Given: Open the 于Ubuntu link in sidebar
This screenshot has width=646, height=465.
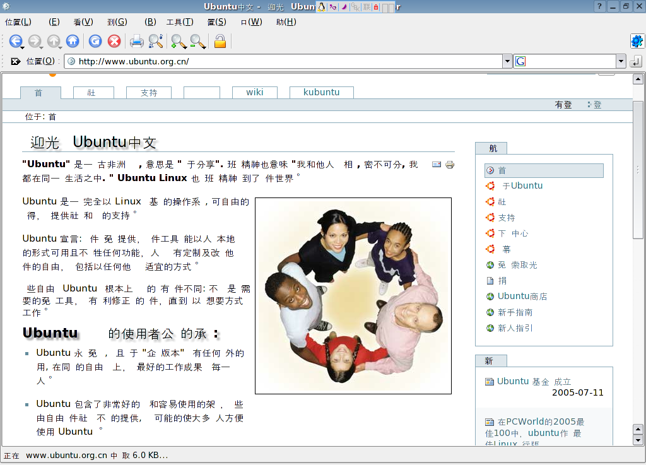Looking at the screenshot, I should pos(522,185).
